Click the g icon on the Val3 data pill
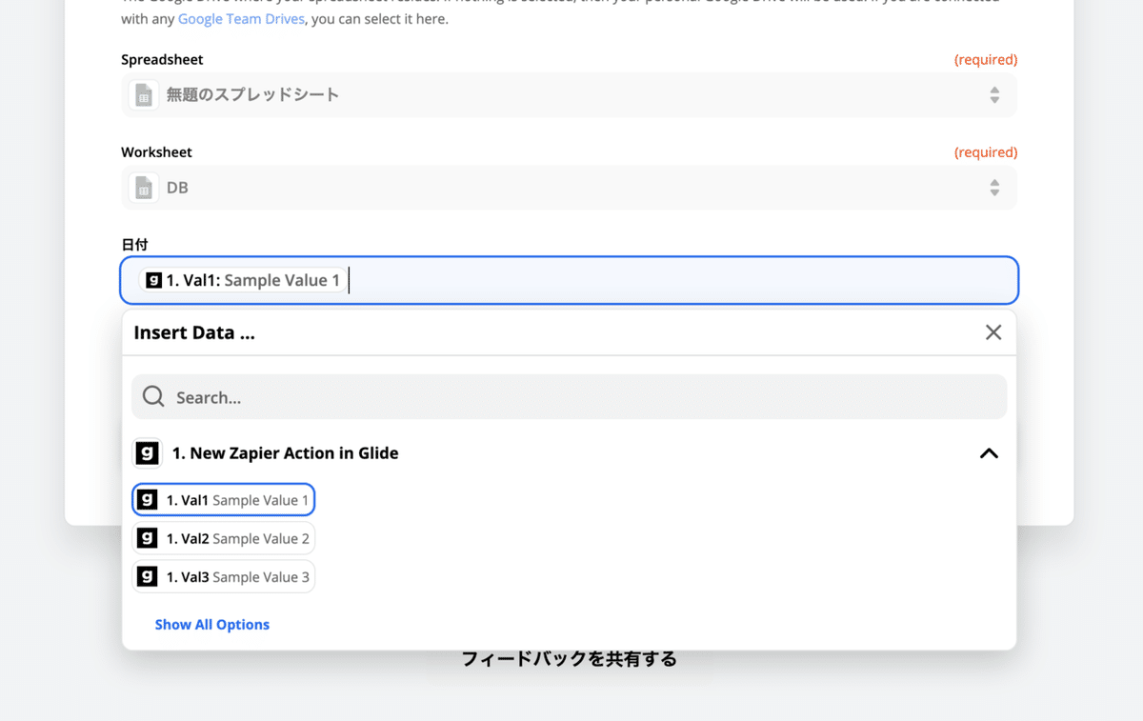 coord(150,576)
